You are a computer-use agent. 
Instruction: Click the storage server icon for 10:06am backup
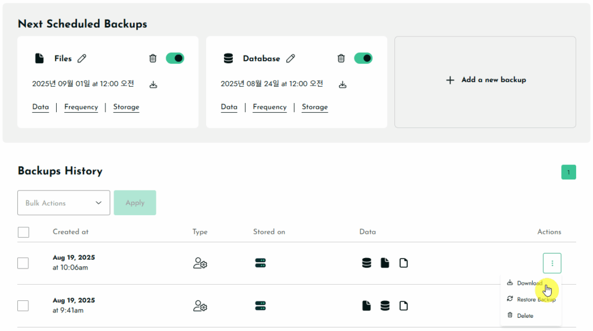coord(260,263)
